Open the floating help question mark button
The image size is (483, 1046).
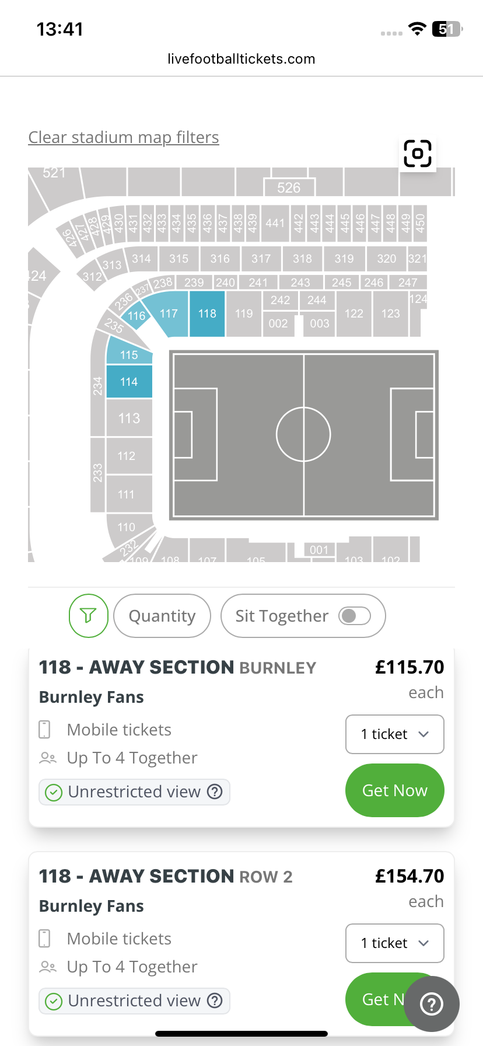432,1004
